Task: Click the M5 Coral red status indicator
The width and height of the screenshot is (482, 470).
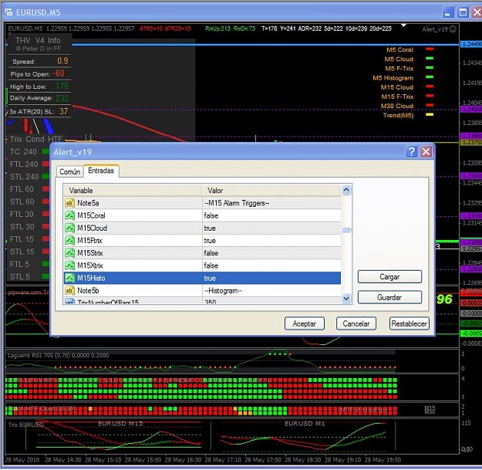Action: (430, 49)
